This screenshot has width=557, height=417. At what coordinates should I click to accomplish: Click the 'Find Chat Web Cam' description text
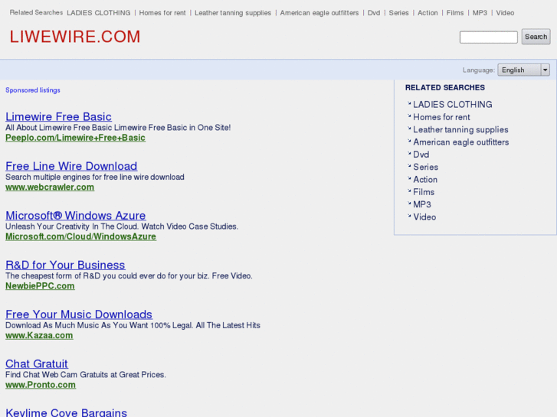(86, 375)
